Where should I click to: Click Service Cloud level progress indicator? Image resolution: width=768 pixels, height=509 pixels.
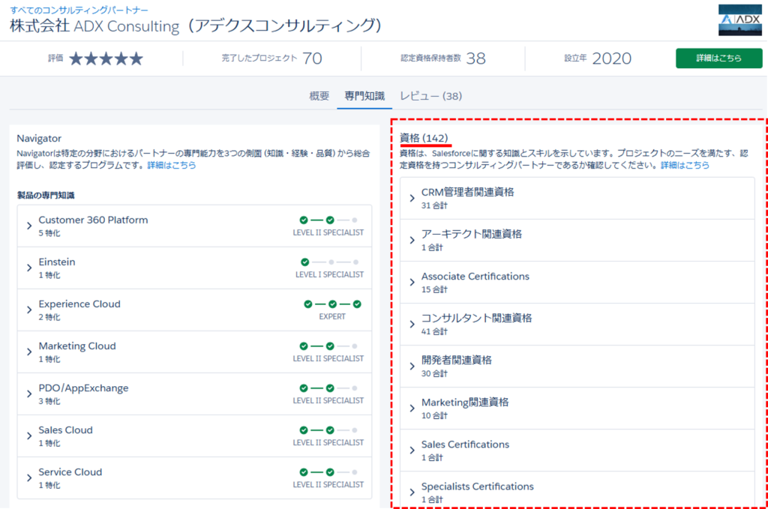coord(328,473)
